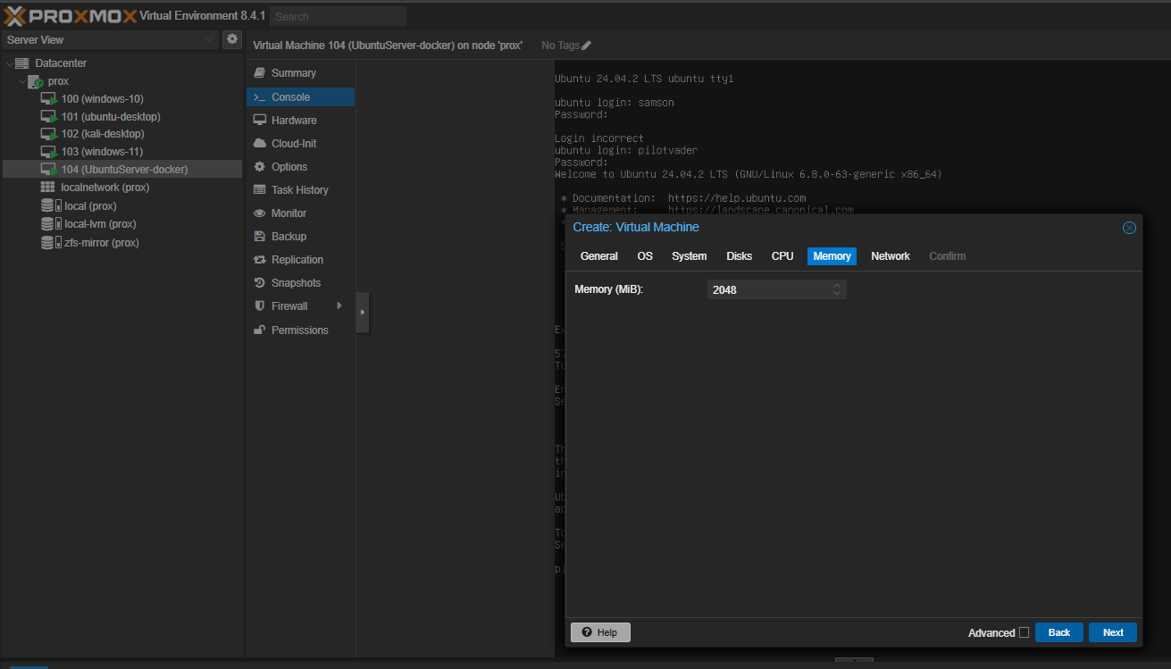Close the Create Virtual Machine dialog
This screenshot has height=669, width=1171.
click(x=1129, y=228)
